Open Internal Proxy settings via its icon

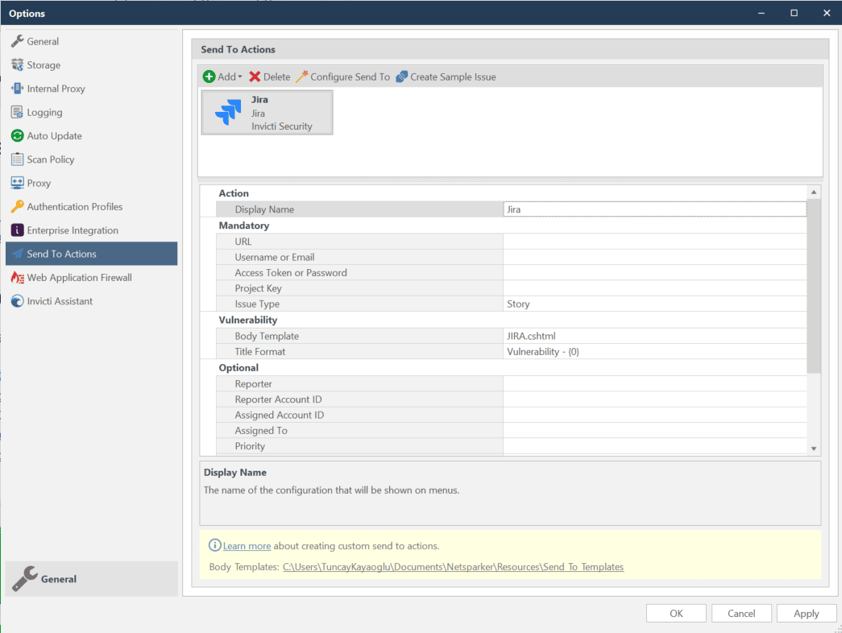click(x=16, y=88)
